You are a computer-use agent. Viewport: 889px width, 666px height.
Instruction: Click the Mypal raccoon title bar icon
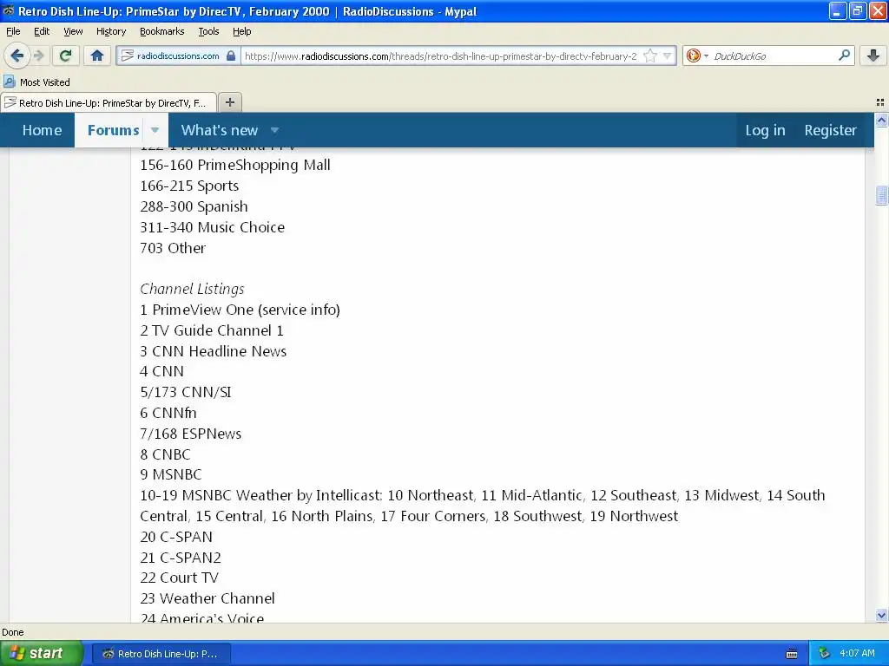point(9,10)
